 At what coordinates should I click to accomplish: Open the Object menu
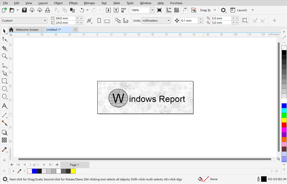coord(58,3)
